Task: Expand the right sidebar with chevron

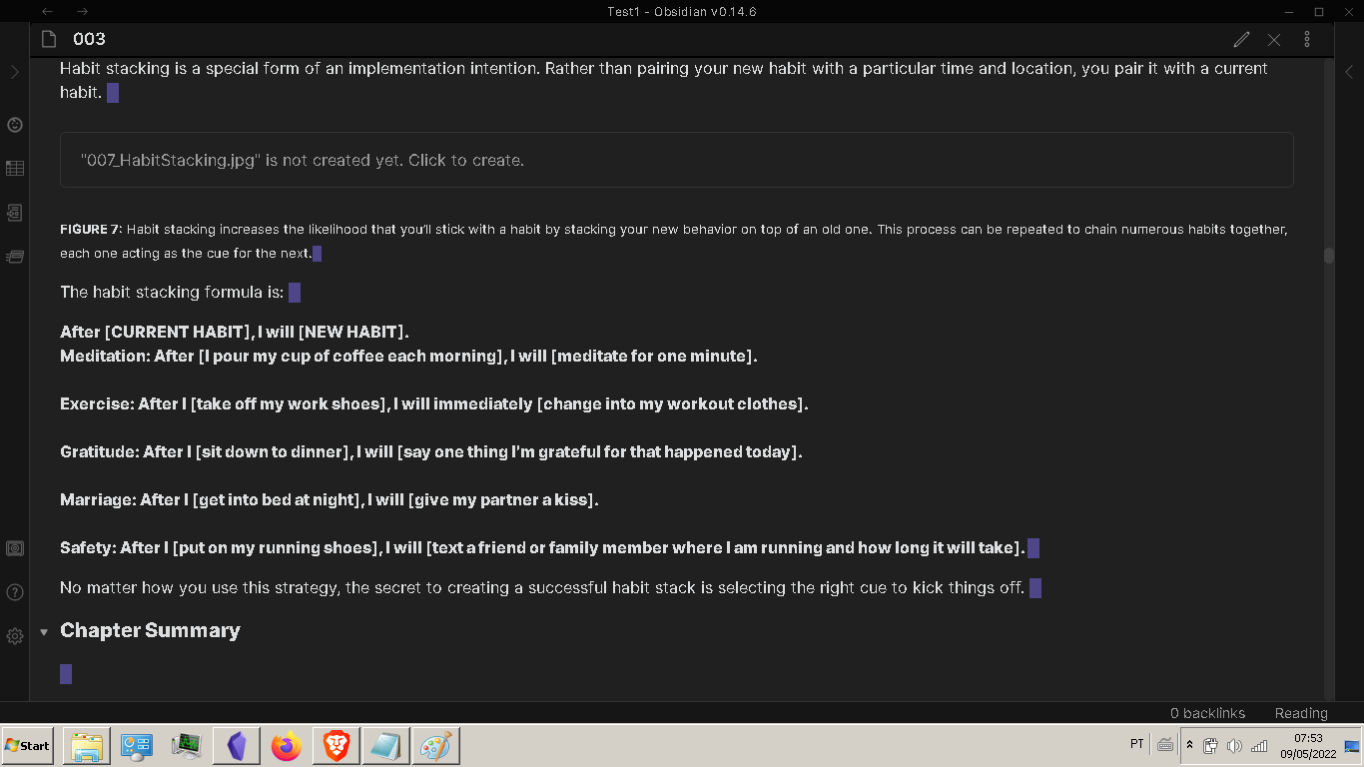Action: (x=1349, y=72)
